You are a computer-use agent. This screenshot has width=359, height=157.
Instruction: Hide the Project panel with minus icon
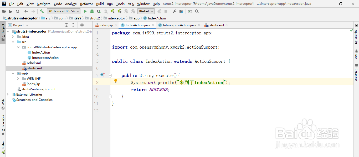point(89,25)
